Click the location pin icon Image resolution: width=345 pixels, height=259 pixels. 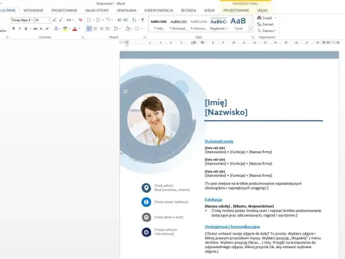tap(146, 188)
